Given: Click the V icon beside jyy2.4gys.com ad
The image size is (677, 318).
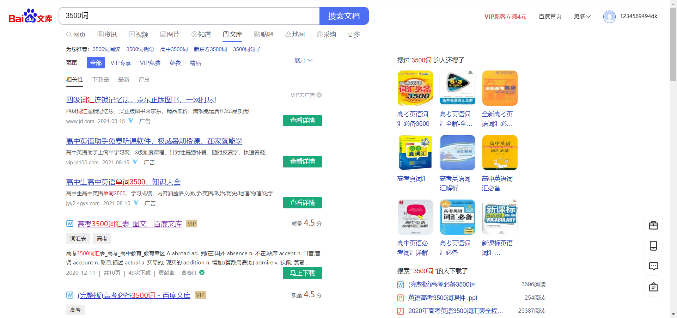Looking at the screenshot, I should coord(136,203).
